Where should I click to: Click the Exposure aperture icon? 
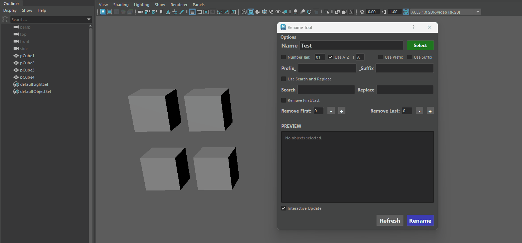(x=362, y=12)
